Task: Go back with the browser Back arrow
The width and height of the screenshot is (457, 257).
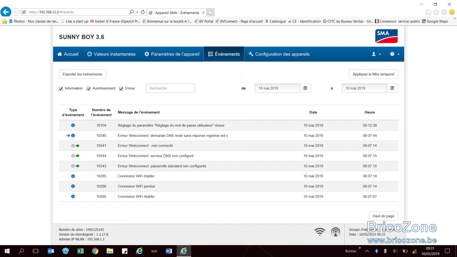Action: tap(6, 12)
